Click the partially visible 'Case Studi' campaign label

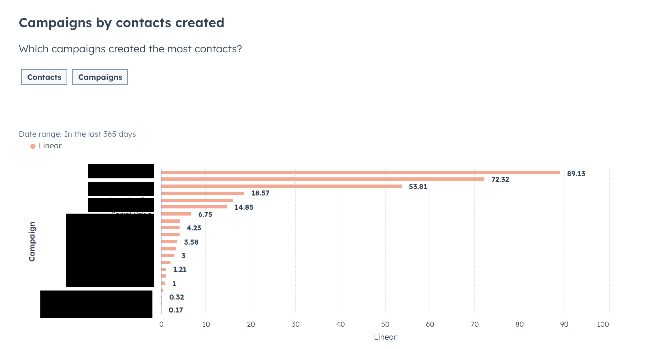(x=128, y=199)
